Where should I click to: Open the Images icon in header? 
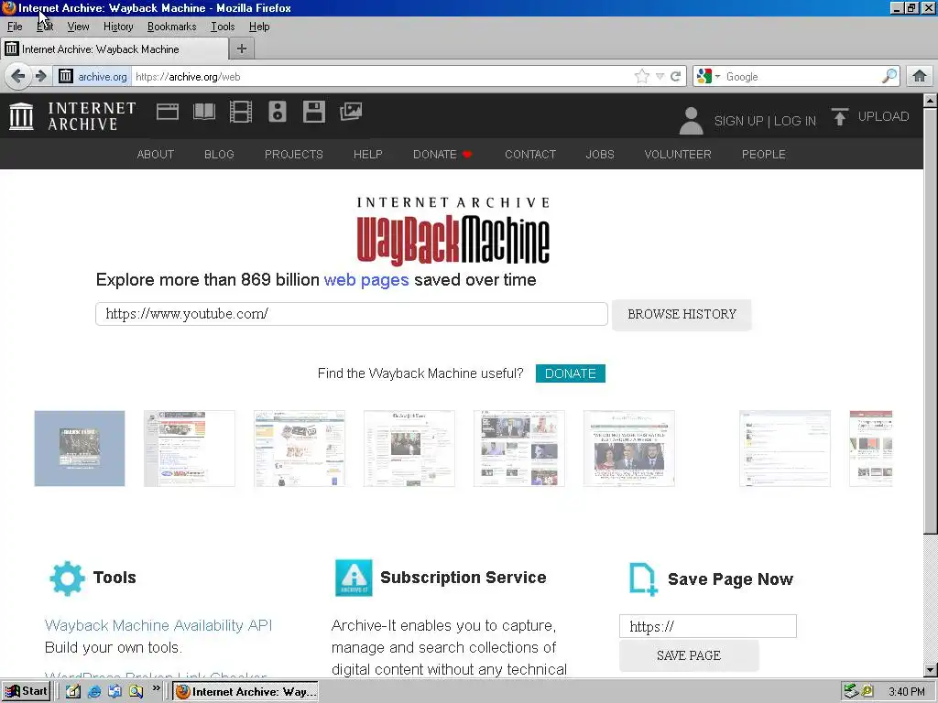point(351,112)
